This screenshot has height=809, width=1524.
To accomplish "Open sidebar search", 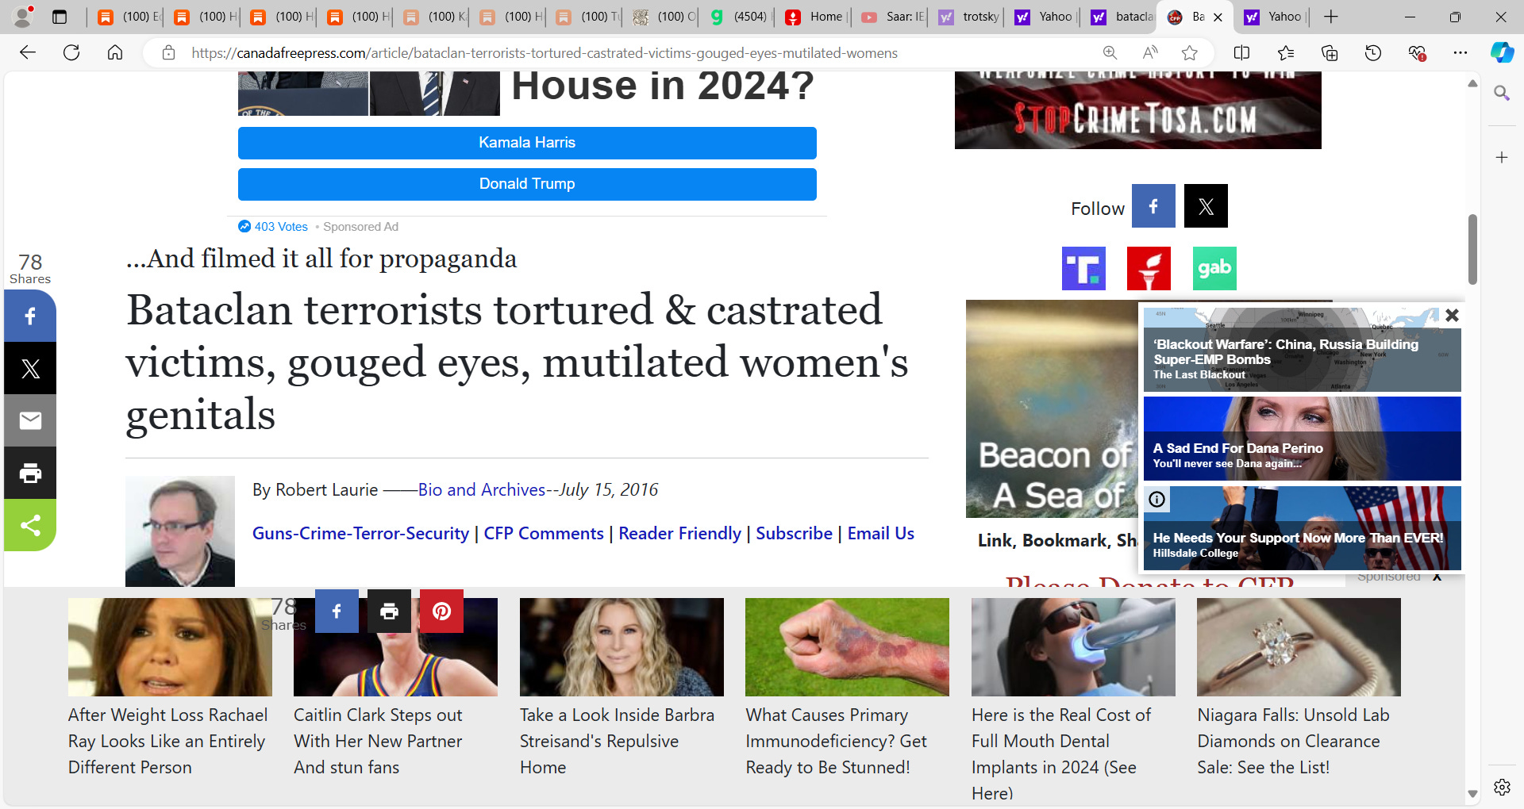I will [x=1502, y=94].
